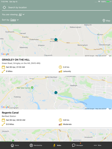Switch to the Messages tab label
The width and height of the screenshot is (112, 149).
click(80, 145)
